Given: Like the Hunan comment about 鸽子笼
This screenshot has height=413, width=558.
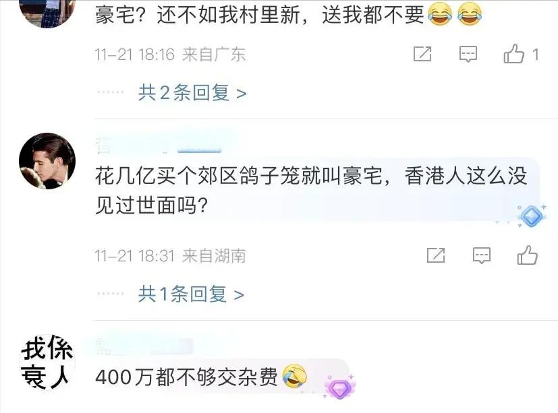Looking at the screenshot, I should pyautogui.click(x=528, y=255).
